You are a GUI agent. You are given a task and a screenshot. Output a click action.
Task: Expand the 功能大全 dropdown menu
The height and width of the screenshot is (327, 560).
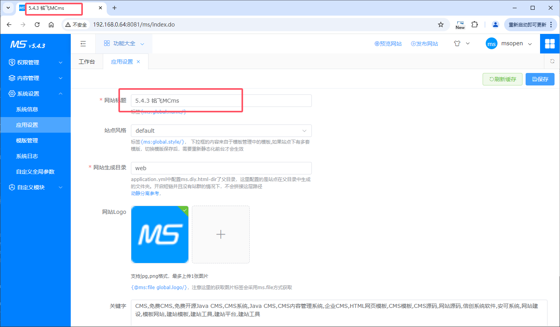click(123, 44)
